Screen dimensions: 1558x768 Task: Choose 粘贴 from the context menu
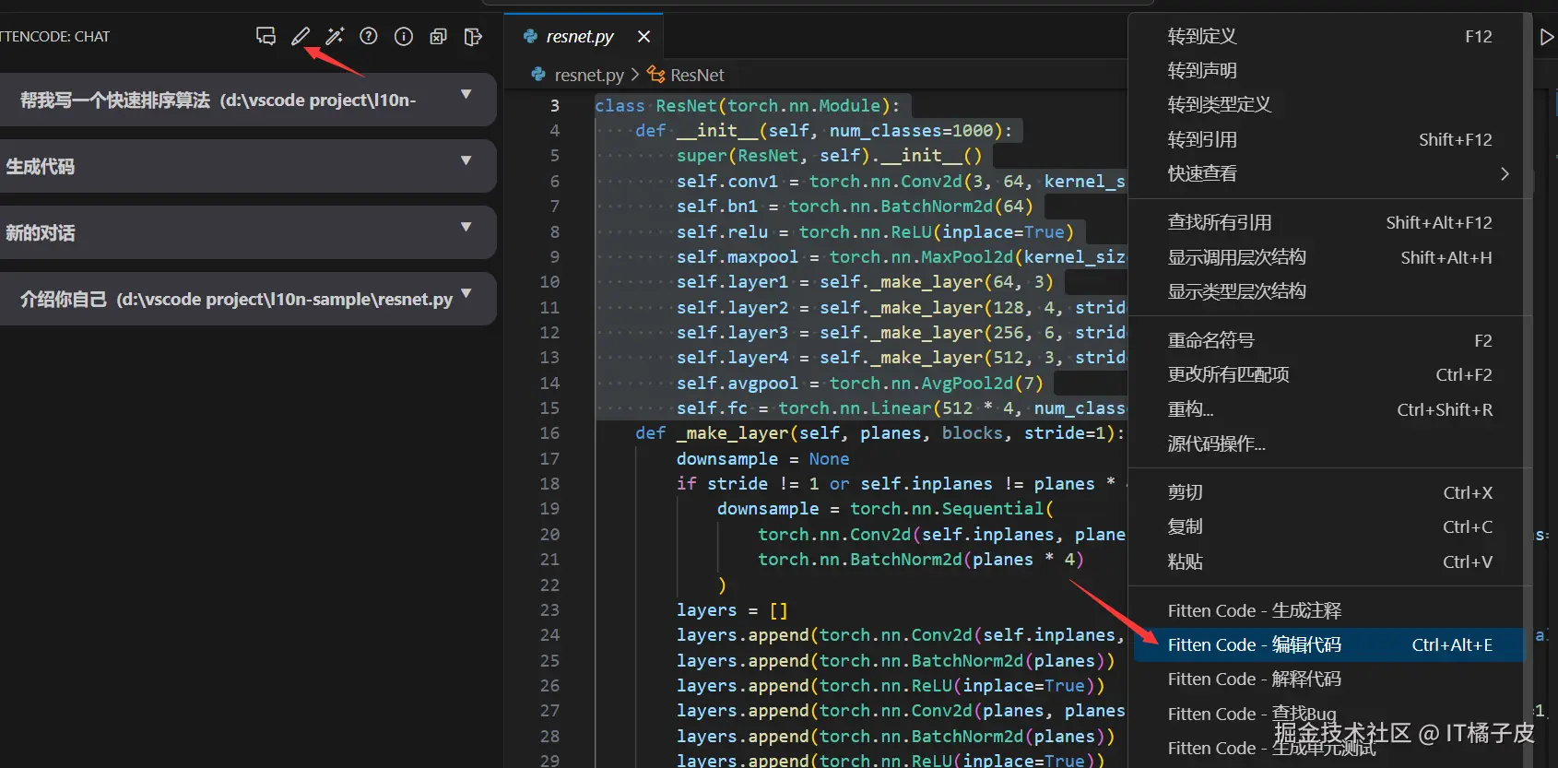[x=1329, y=561]
